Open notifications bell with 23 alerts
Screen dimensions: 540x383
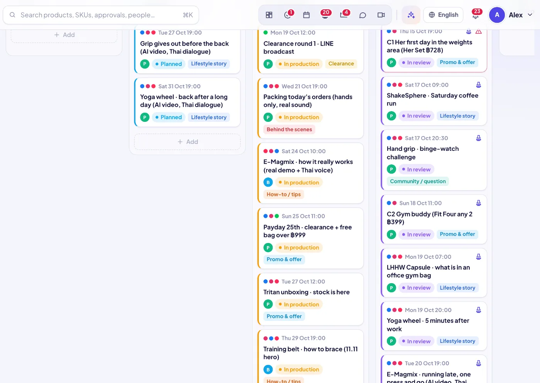pos(476,15)
